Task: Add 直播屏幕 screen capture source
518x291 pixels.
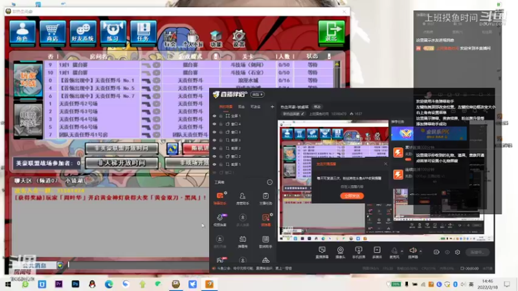Action: [322, 252]
